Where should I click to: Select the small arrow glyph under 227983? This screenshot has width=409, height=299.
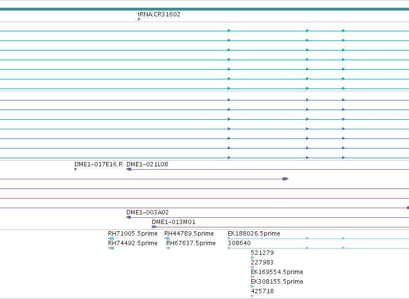[252, 267]
